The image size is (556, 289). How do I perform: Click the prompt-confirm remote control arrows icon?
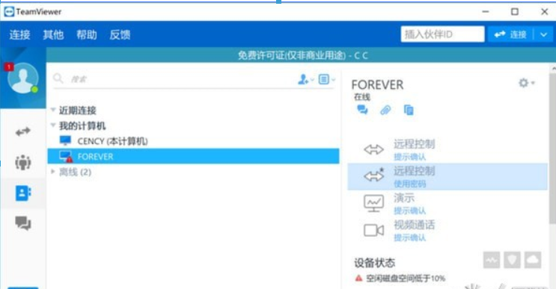coord(373,149)
